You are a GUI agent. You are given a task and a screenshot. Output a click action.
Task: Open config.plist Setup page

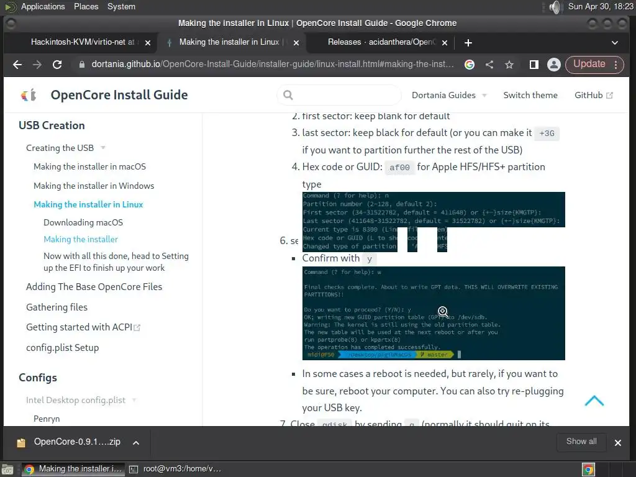pyautogui.click(x=63, y=348)
